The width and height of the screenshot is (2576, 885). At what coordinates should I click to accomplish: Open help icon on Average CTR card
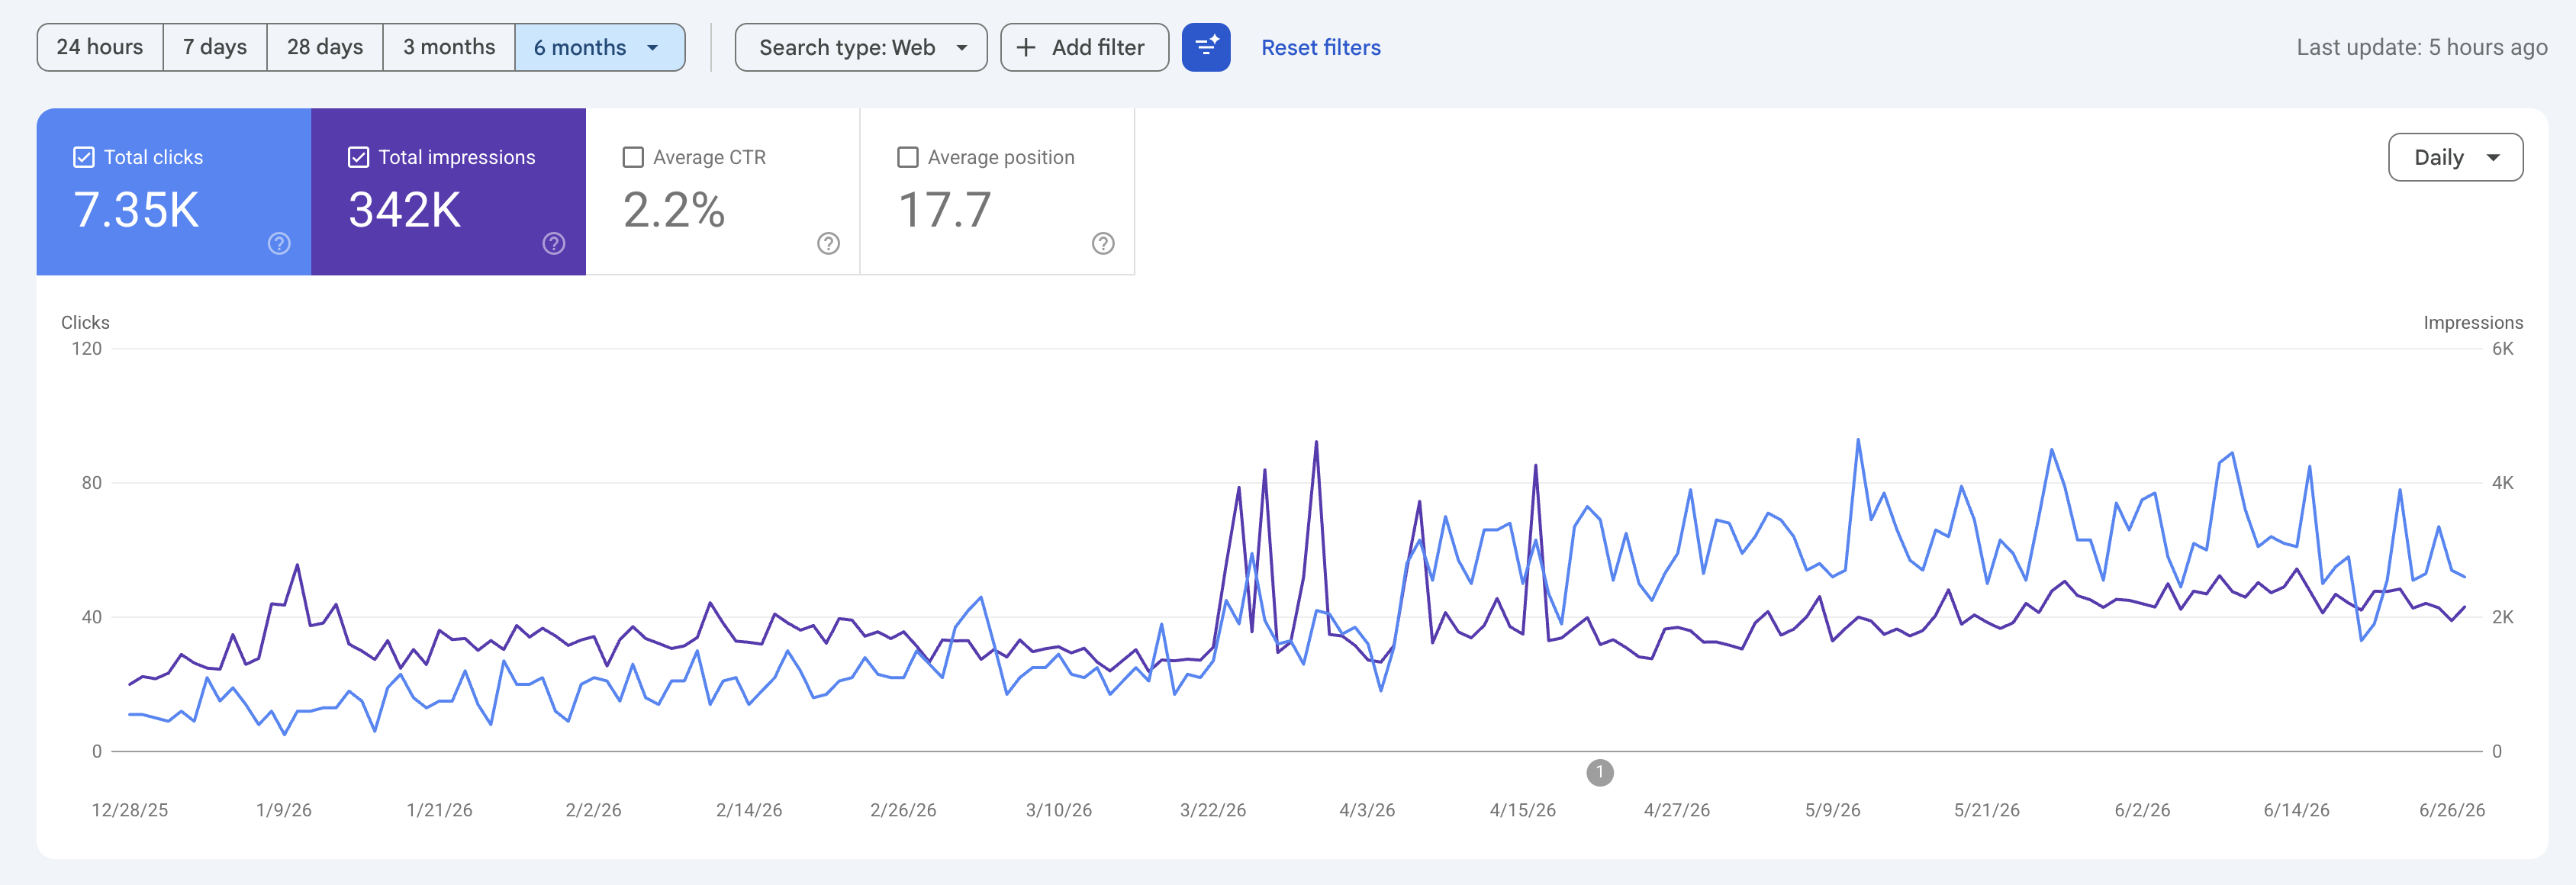point(828,243)
